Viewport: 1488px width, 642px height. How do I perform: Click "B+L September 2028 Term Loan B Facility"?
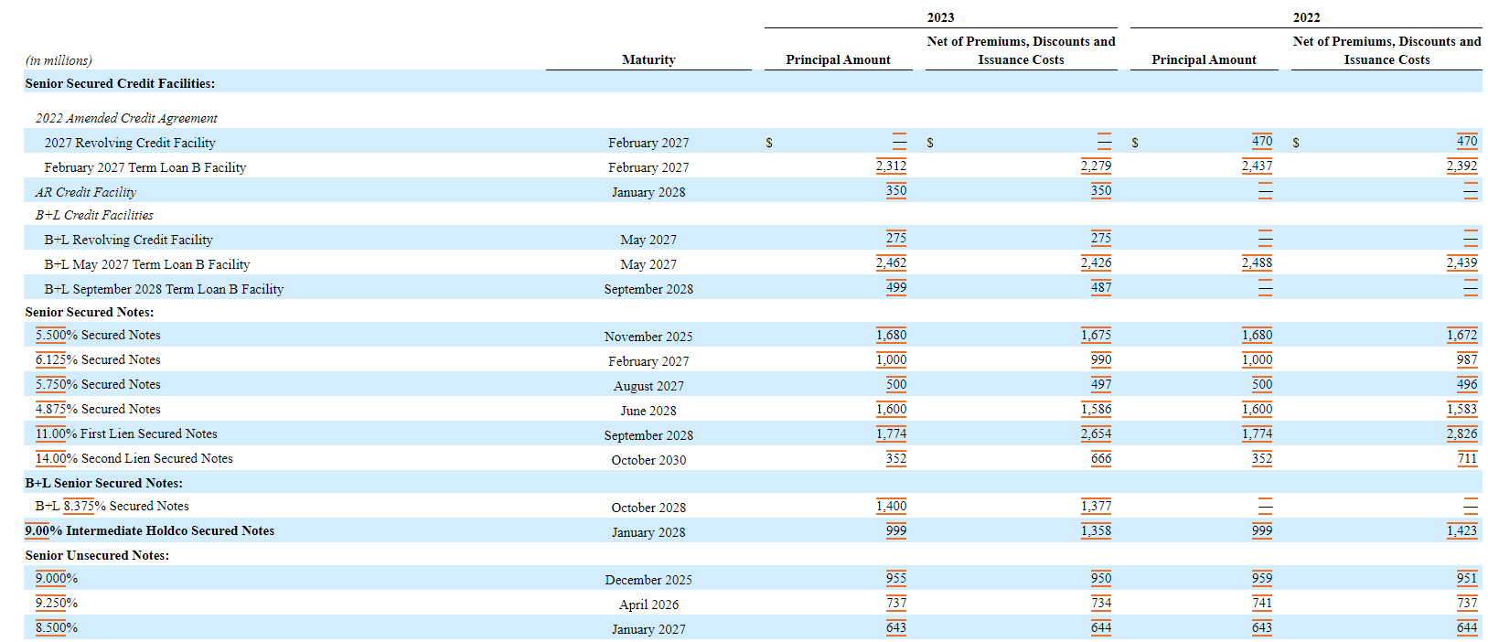tap(164, 289)
